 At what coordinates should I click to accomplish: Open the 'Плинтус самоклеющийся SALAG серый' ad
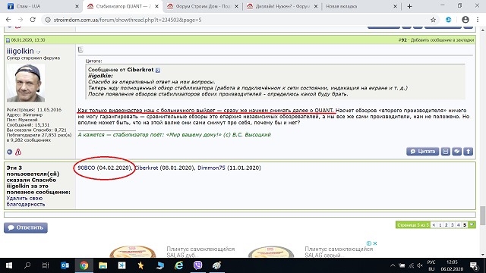click(339, 252)
